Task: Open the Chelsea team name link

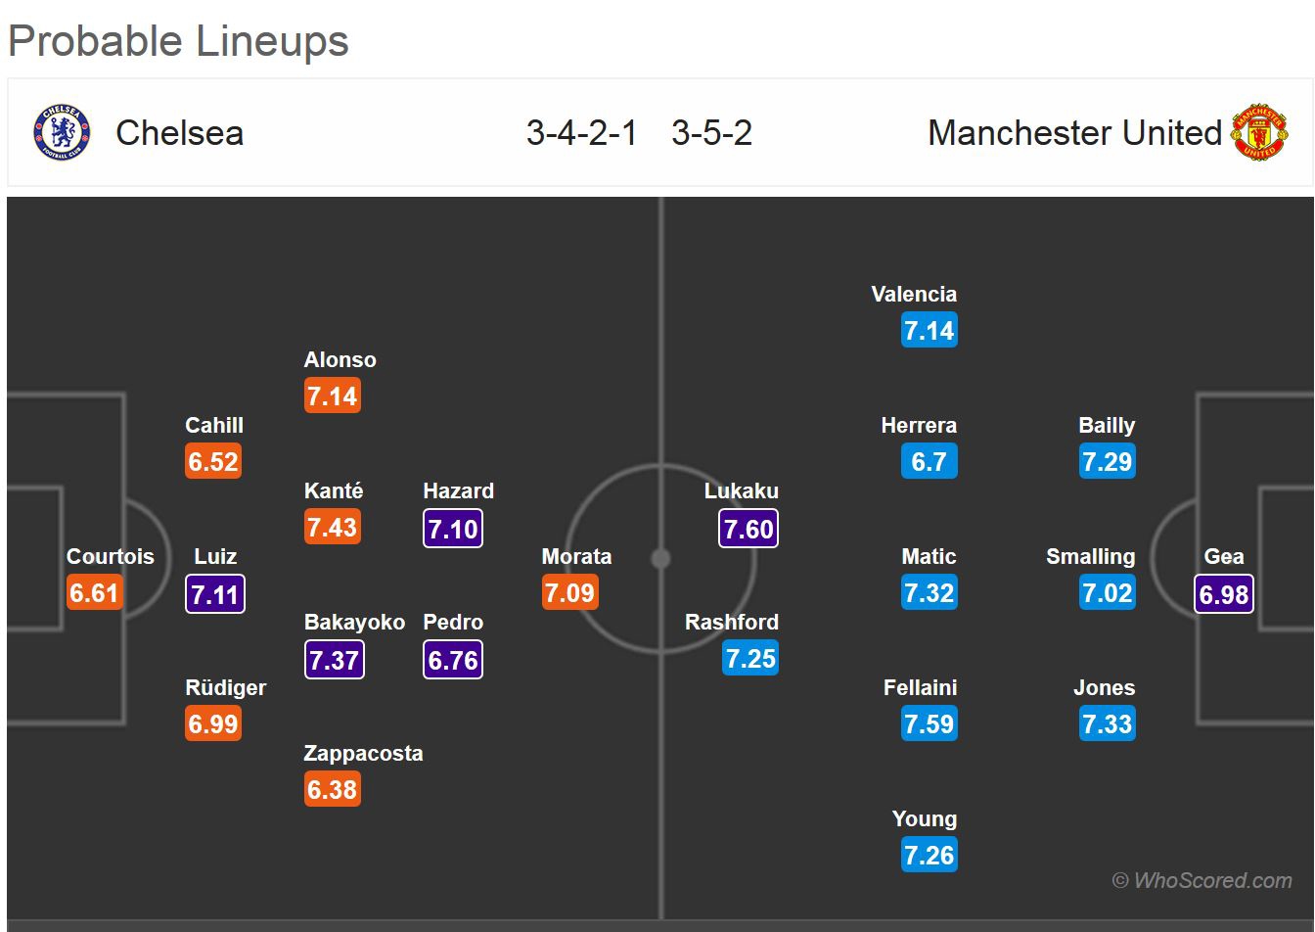Action: click(x=179, y=133)
